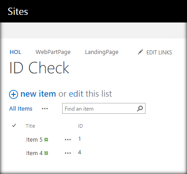
Task: Click the green new-item star beside Item 4
Action: (46, 153)
